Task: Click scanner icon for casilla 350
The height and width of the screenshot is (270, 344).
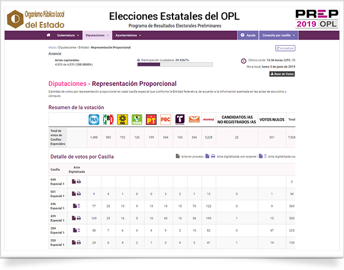Action: pyautogui.click(x=79, y=242)
